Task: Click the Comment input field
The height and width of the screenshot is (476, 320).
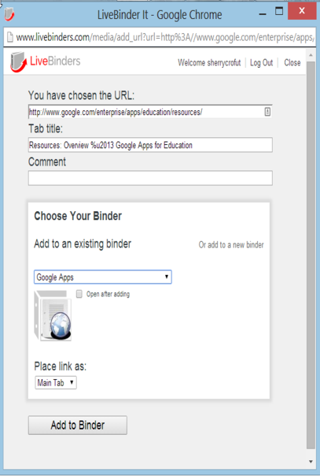Action: tap(150, 178)
